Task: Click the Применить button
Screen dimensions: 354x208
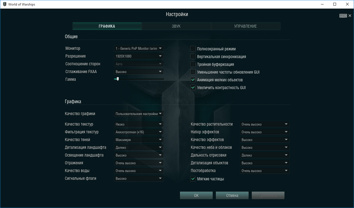Action: [268, 196]
